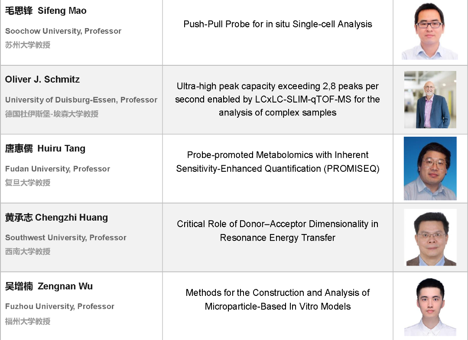This screenshot has height=340, width=468.
Task: Select Fuzhou University, Professor affiliation
Action: tap(60, 306)
